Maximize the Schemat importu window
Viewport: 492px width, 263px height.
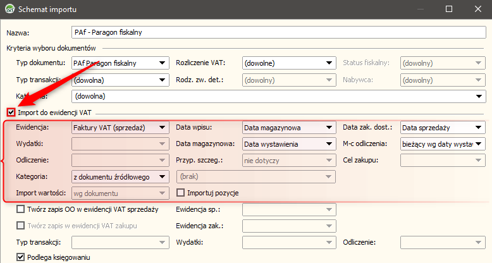(x=448, y=9)
